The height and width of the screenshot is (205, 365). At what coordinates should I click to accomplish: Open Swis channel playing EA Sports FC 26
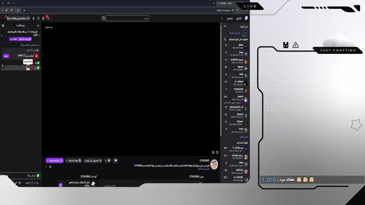pyautogui.click(x=236, y=54)
